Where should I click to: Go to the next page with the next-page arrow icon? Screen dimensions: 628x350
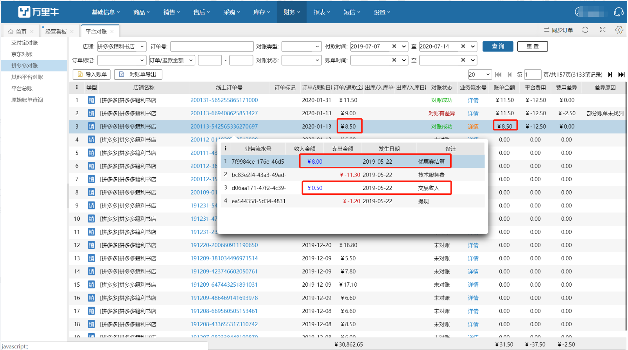coord(610,75)
